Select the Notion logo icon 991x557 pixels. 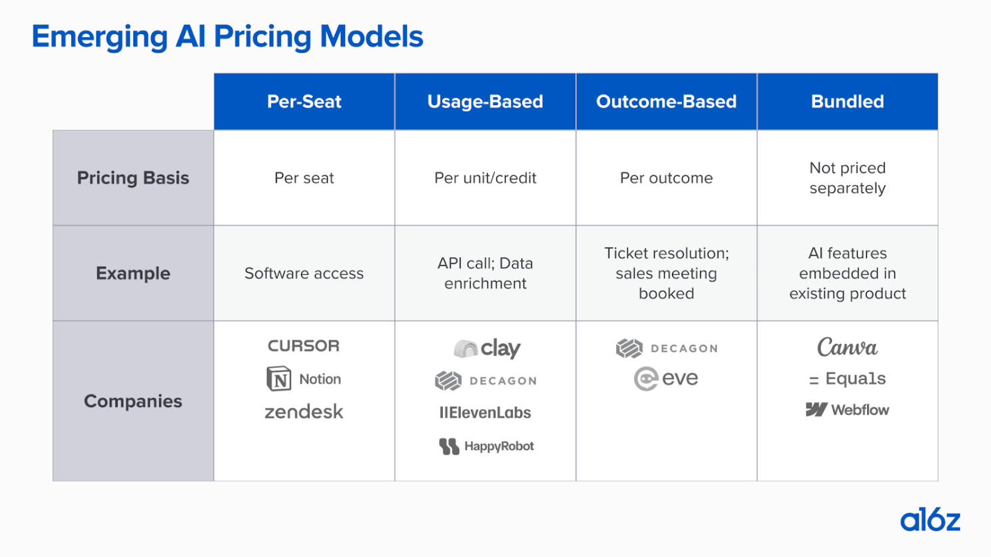[x=278, y=379]
